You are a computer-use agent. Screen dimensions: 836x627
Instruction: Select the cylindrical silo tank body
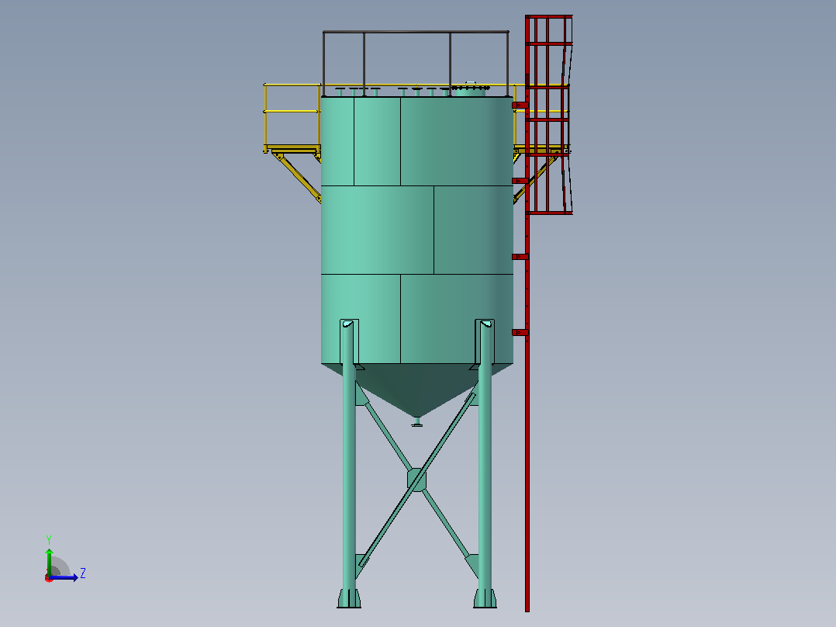tap(417, 230)
